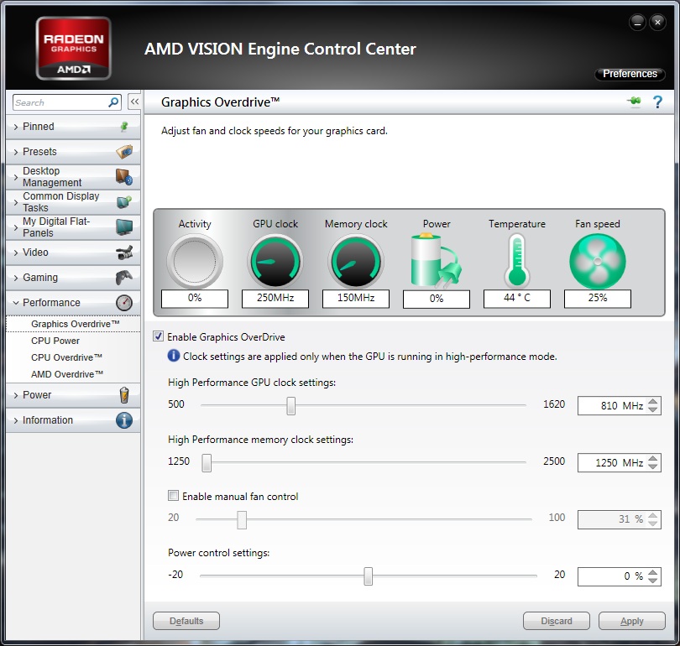This screenshot has height=646, width=680.
Task: Decrease power control percent with down arrow
Action: click(652, 581)
